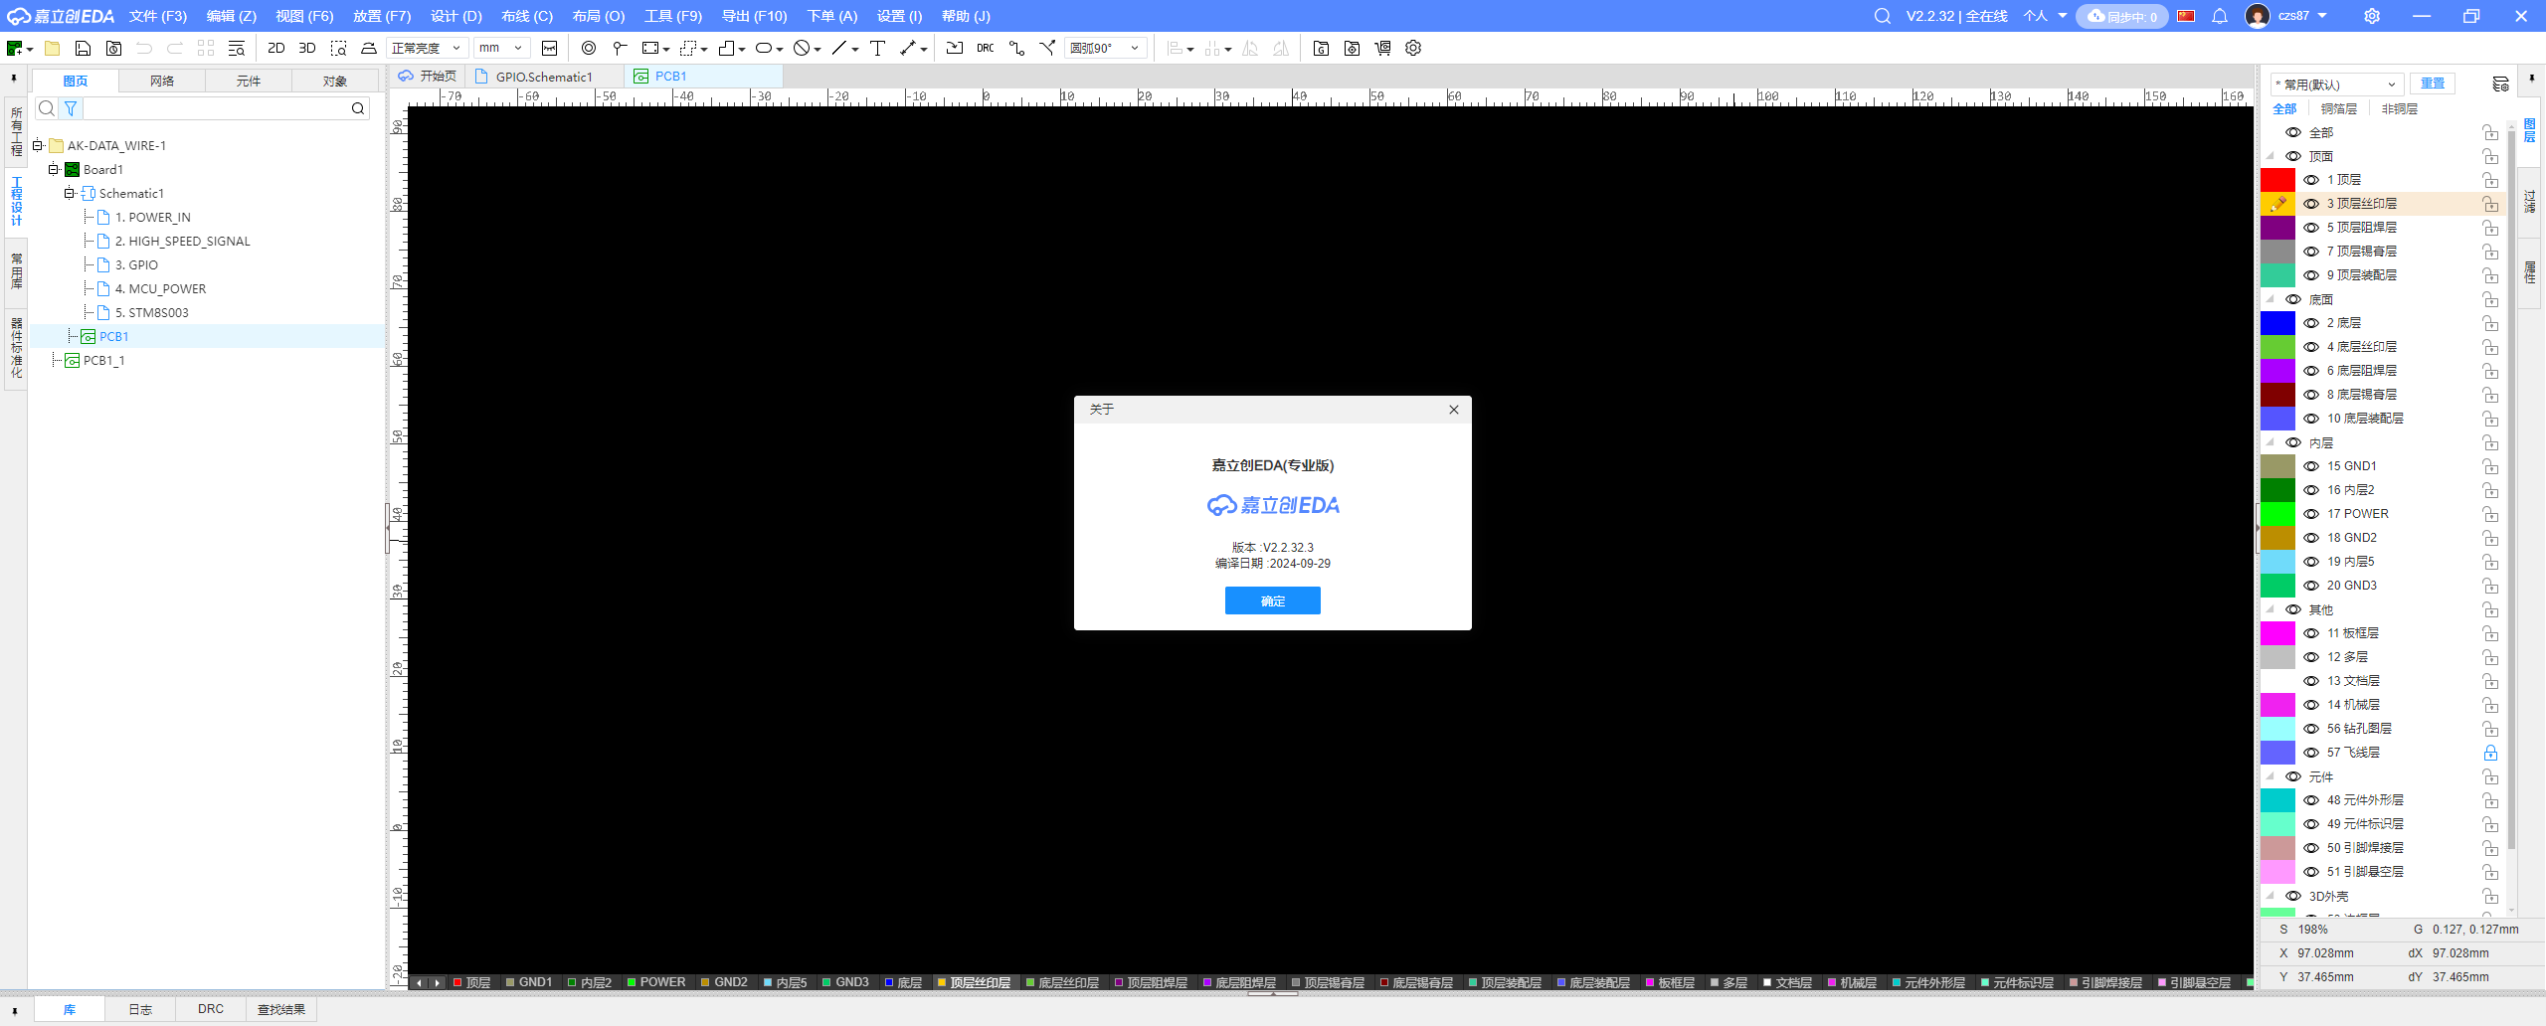The height and width of the screenshot is (1026, 2546).
Task: Select the Text tool in the toolbar
Action: (877, 48)
